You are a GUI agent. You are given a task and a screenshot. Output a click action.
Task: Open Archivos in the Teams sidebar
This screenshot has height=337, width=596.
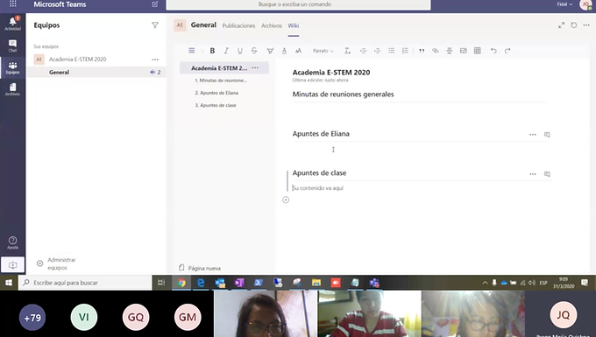point(12,89)
